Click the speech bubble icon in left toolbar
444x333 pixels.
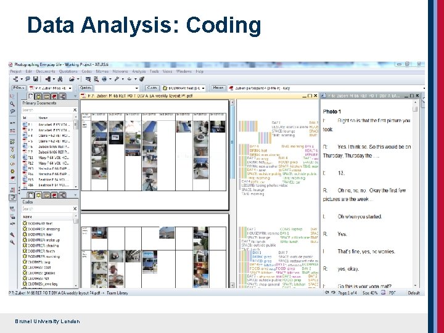(12, 111)
